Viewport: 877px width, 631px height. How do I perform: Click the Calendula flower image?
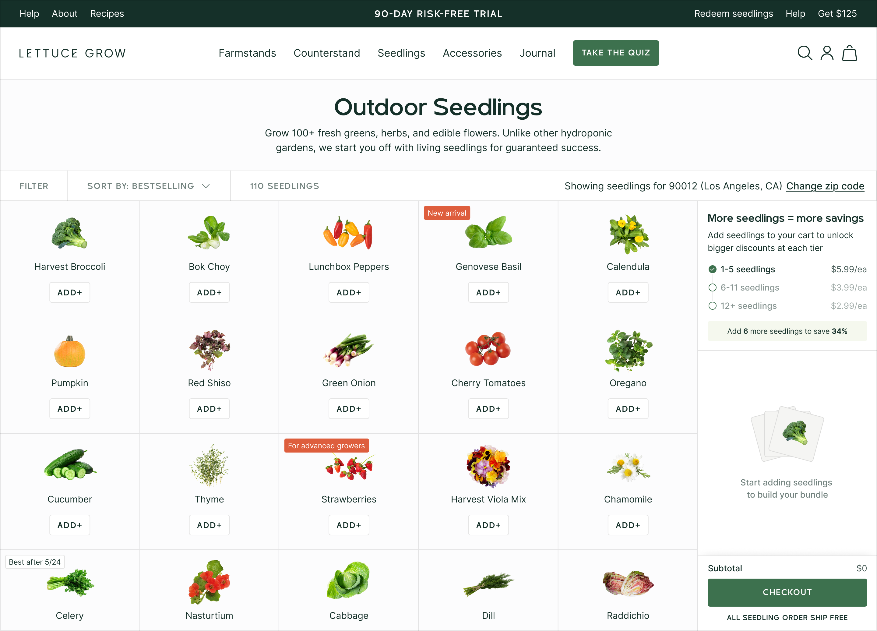click(x=629, y=234)
